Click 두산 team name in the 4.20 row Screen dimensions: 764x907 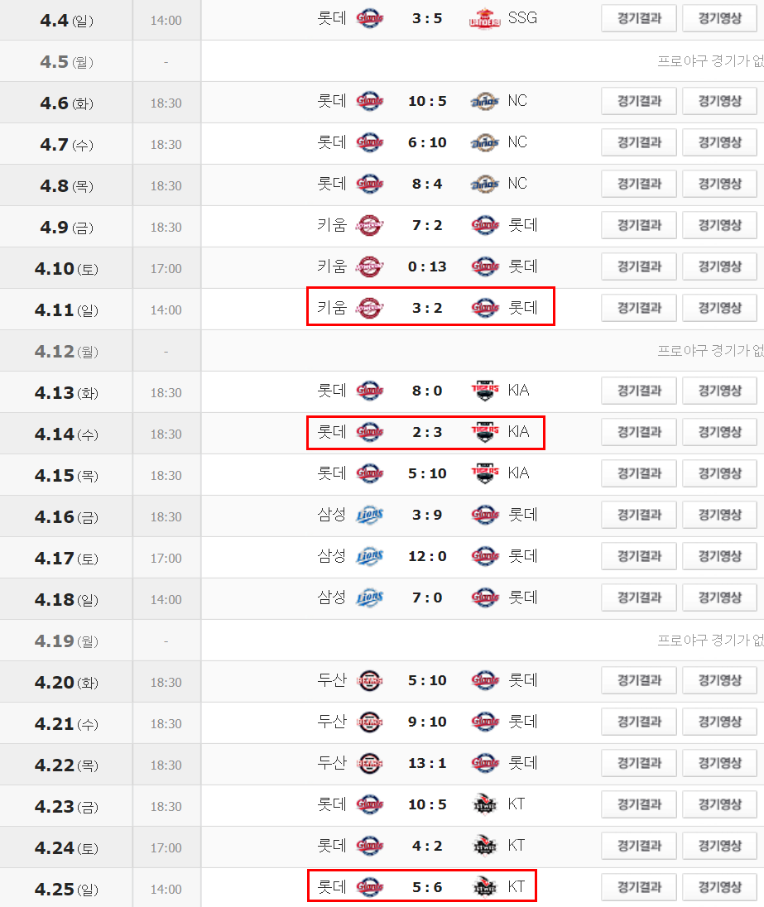(332, 679)
